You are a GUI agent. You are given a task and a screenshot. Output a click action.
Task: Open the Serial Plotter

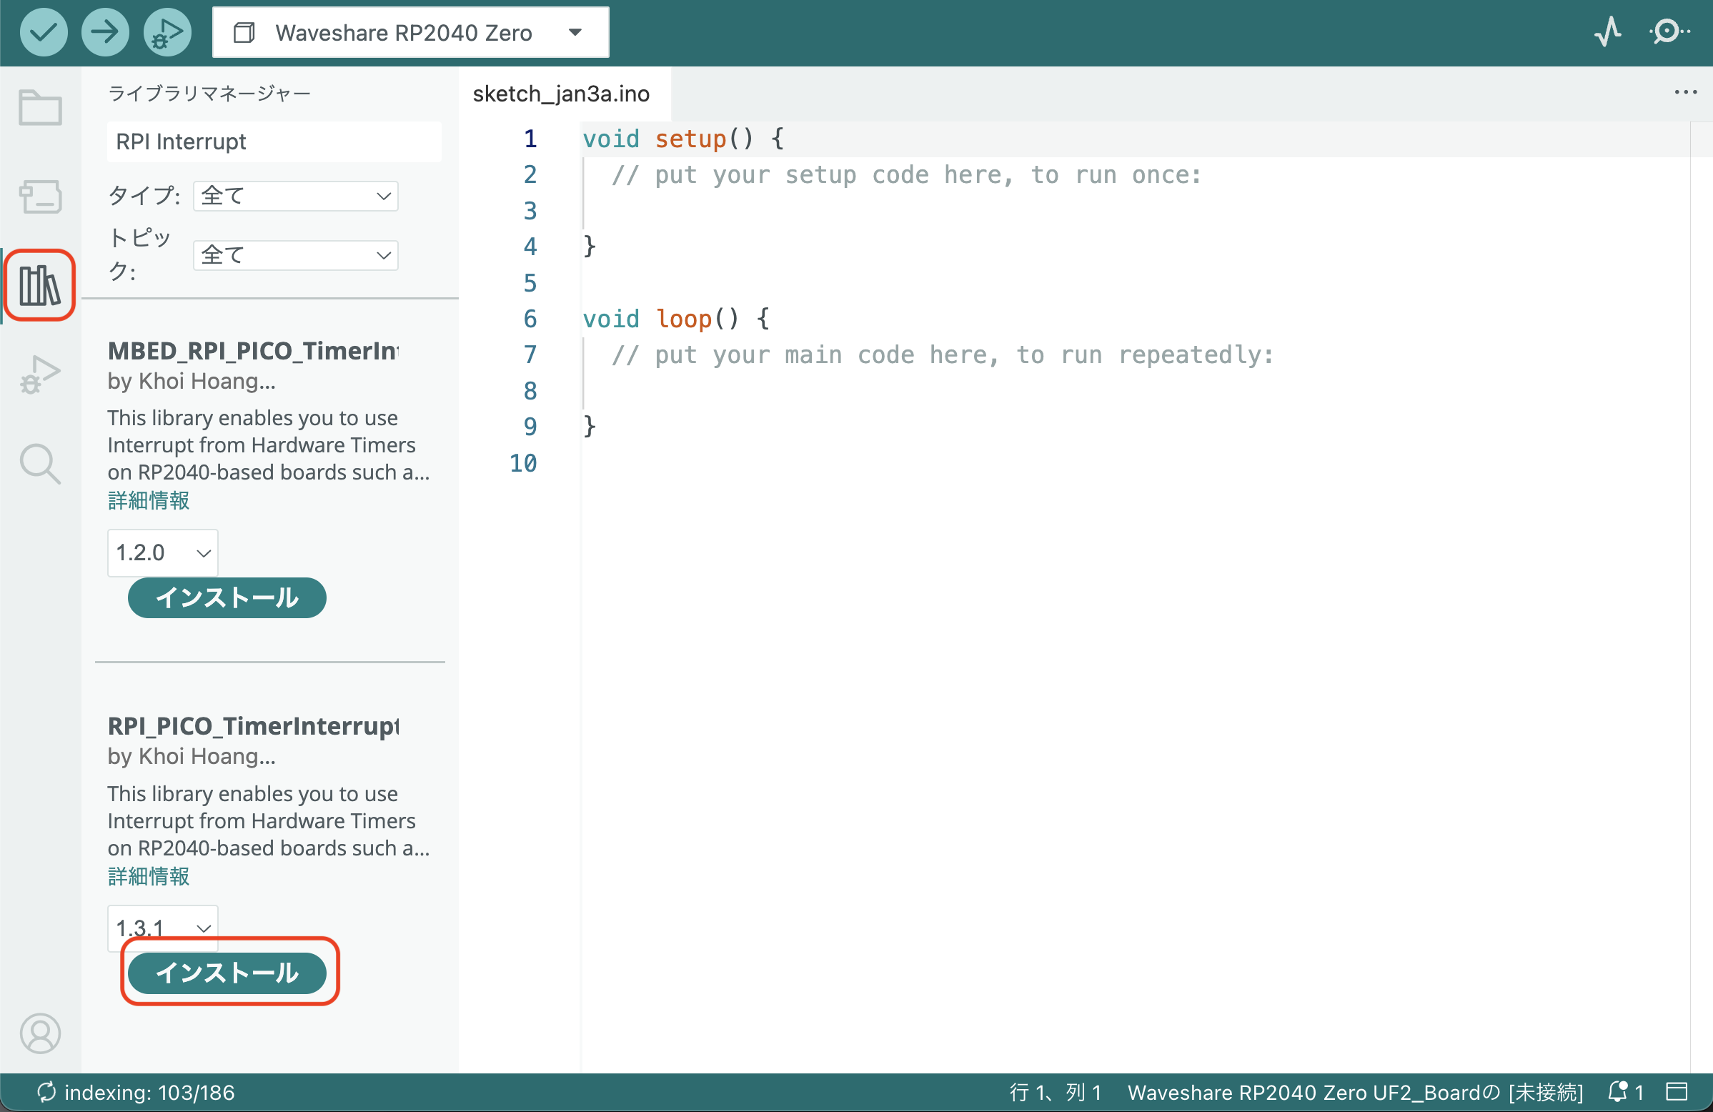click(1607, 32)
